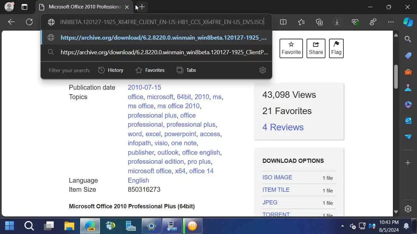
Task: Click the address bar URL text
Action: click(x=162, y=22)
